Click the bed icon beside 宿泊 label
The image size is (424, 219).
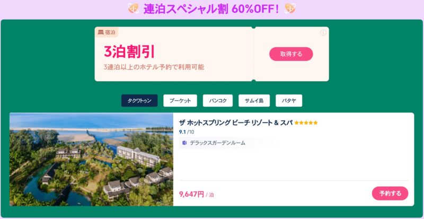pyautogui.click(x=101, y=32)
